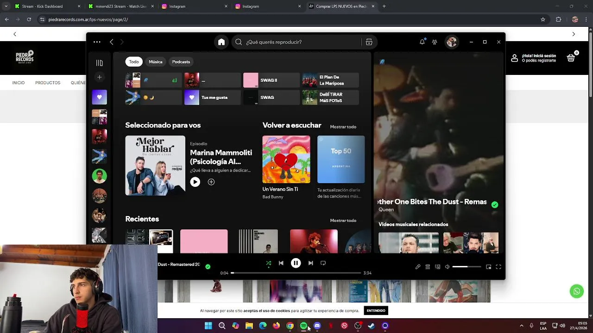Open Spotify three-dots main menu
Image resolution: width=593 pixels, height=333 pixels.
pos(97,42)
